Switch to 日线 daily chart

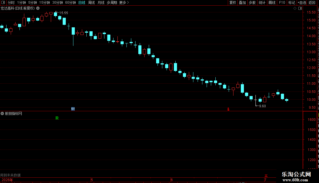coord(82,3)
